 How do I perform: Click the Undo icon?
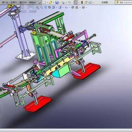[x=69, y=2]
